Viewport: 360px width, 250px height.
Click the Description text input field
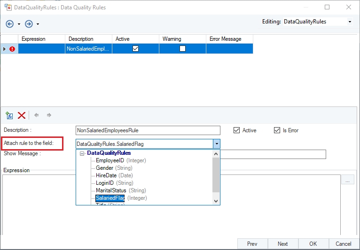[x=148, y=130]
